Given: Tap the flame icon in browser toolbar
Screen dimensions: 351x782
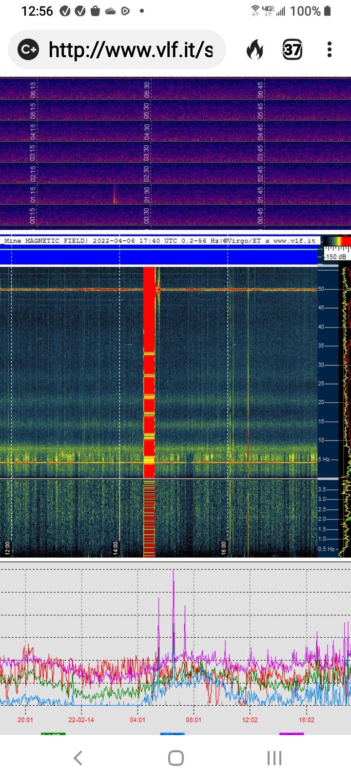Looking at the screenshot, I should [x=254, y=50].
